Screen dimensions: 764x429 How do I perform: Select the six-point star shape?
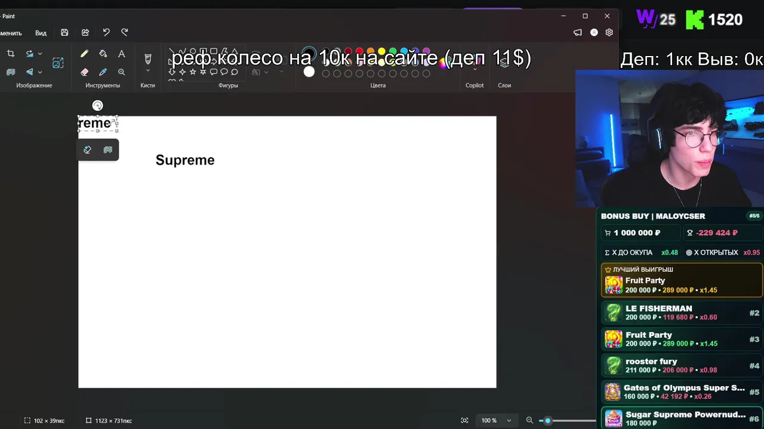coord(203,71)
